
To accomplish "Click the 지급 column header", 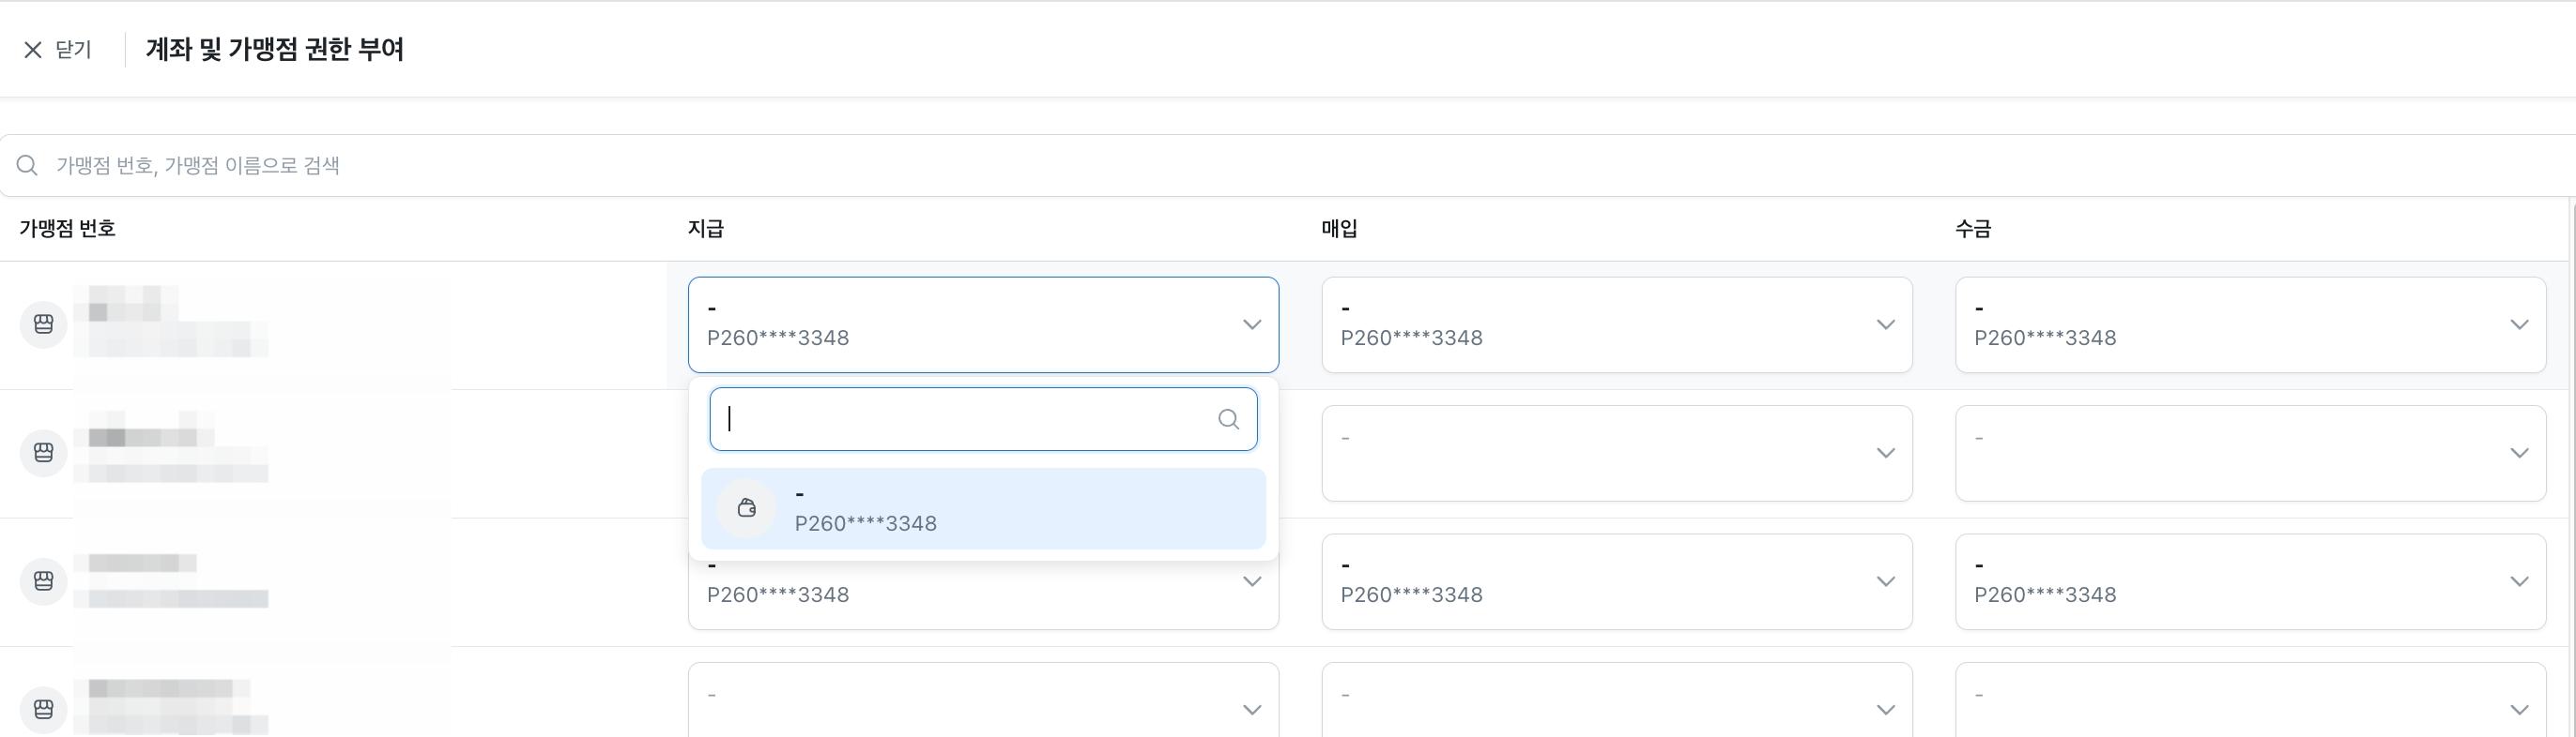I will tap(706, 229).
